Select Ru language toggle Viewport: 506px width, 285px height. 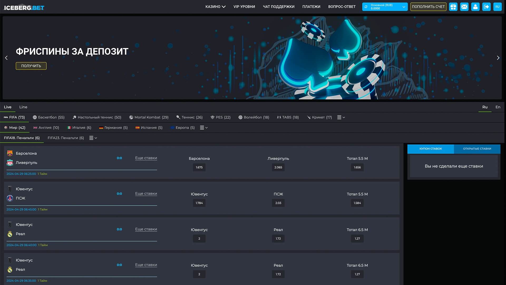(485, 107)
